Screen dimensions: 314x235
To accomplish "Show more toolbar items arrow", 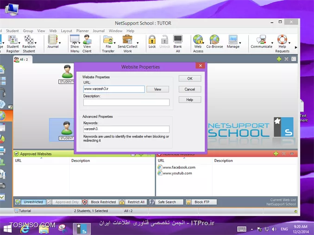I will 296,47.
